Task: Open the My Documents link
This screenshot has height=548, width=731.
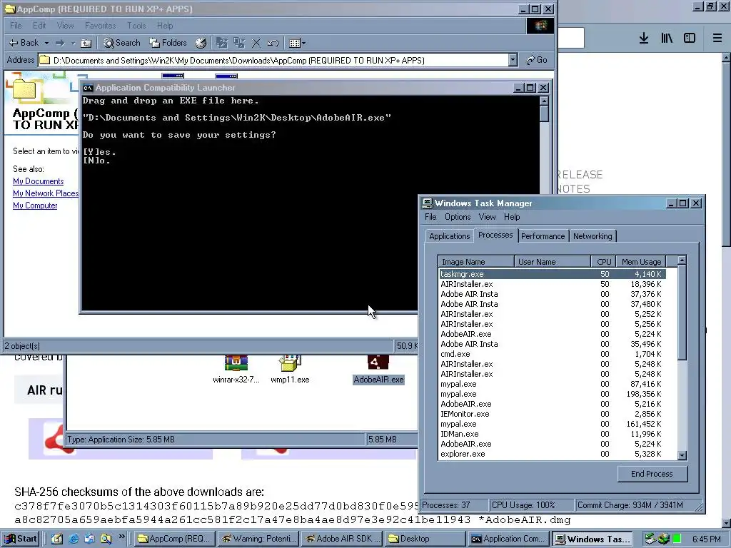Action: click(39, 181)
